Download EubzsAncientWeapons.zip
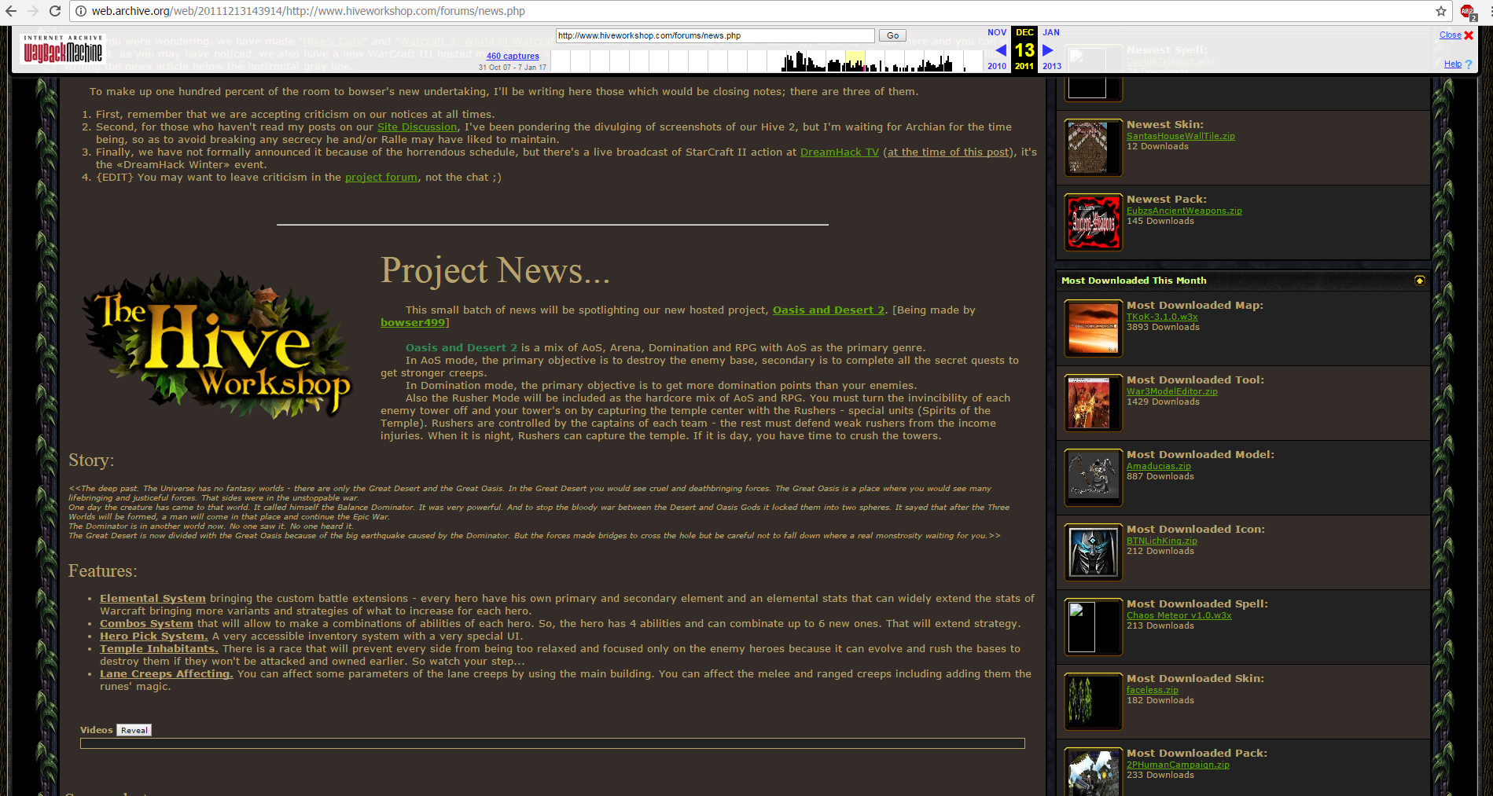1493x796 pixels. pyautogui.click(x=1184, y=211)
